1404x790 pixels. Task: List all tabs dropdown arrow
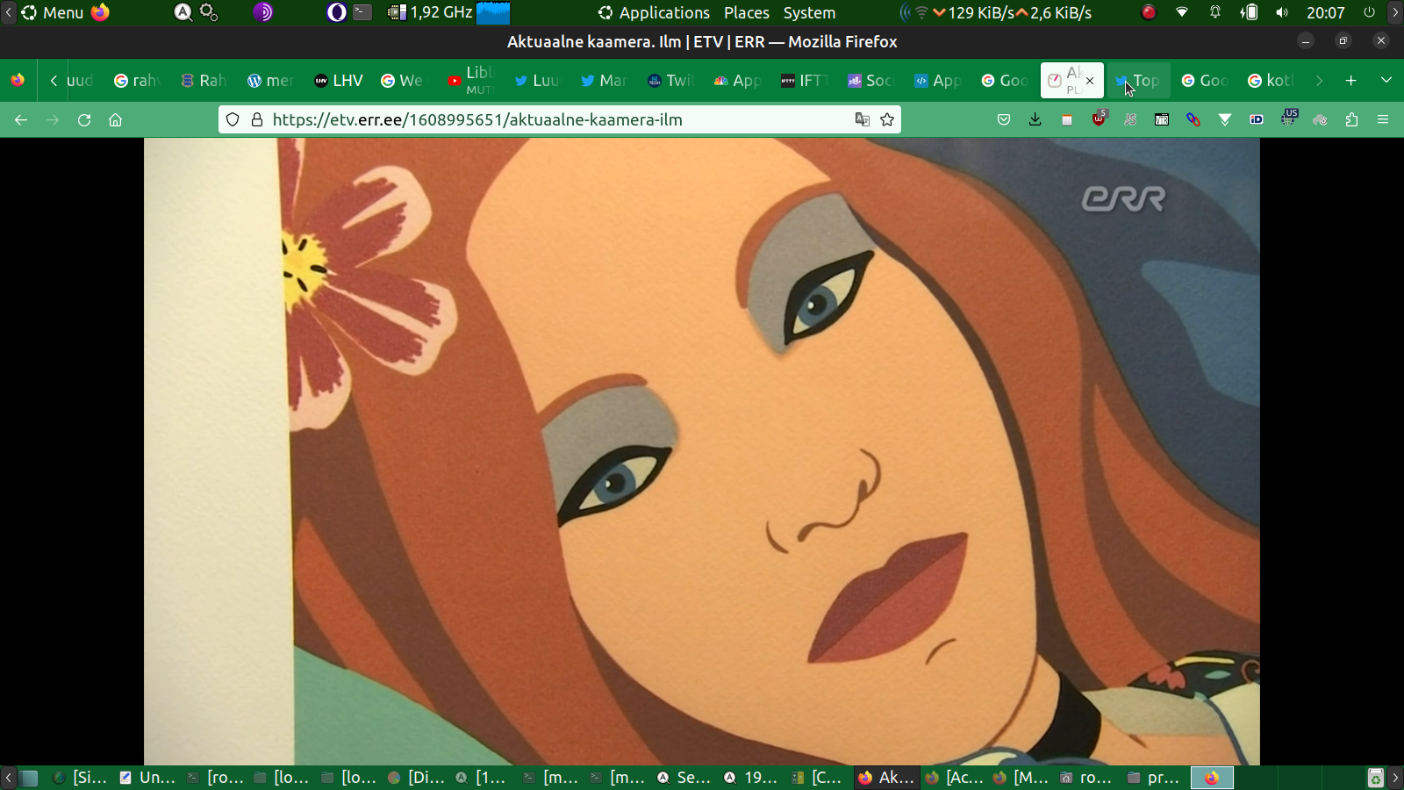1386,81
